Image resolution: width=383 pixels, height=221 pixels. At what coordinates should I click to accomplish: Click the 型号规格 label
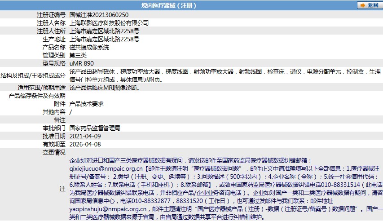click(54, 63)
